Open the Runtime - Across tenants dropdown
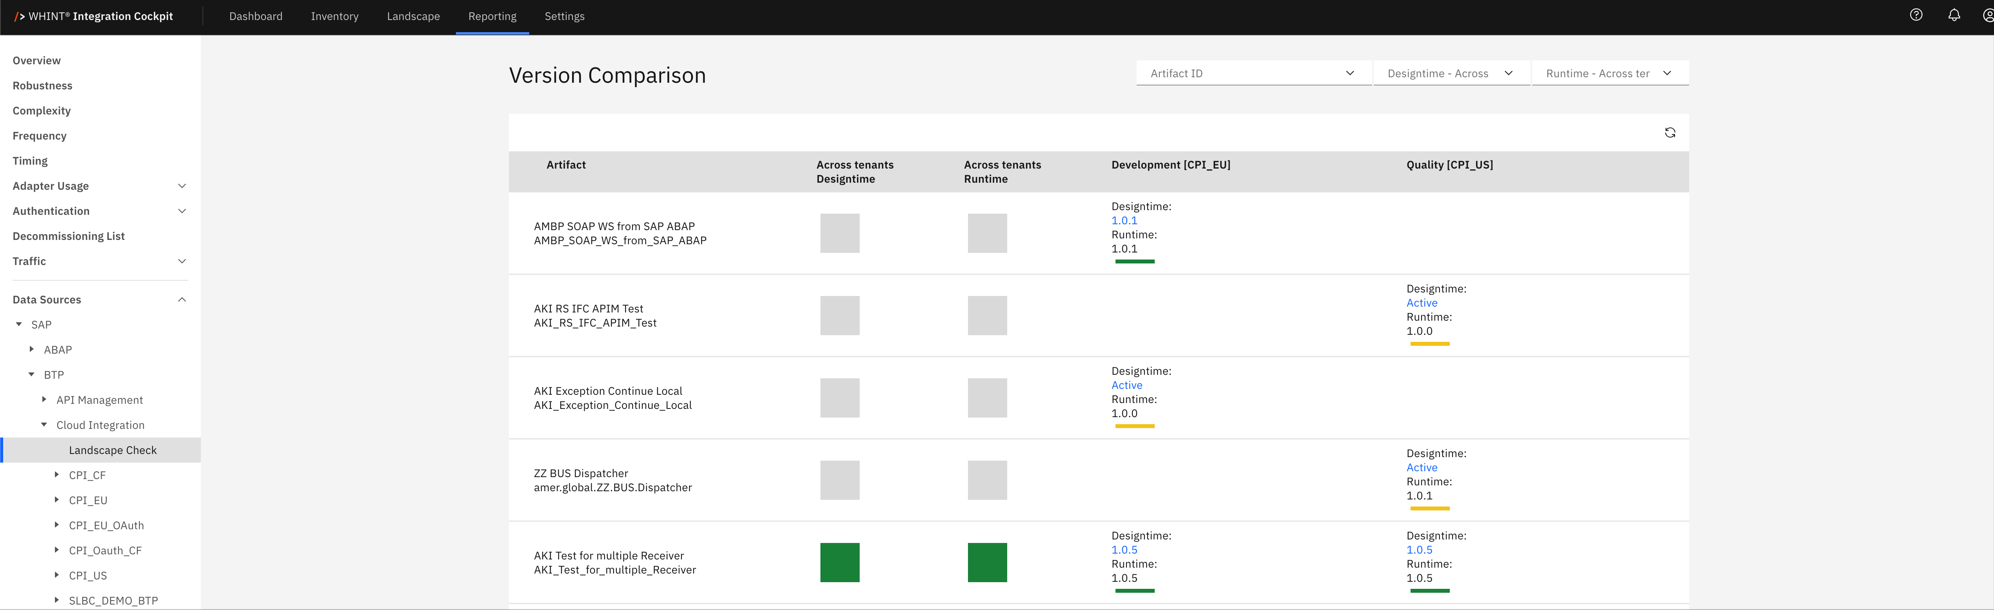The image size is (1994, 610). (x=1610, y=73)
